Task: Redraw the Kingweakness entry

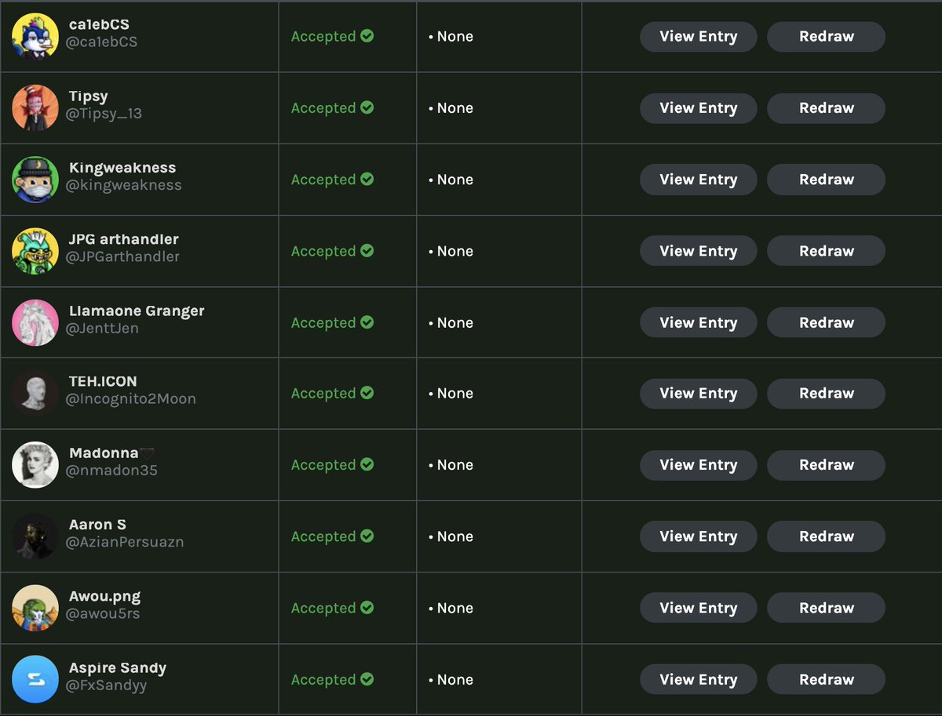Action: coord(826,179)
